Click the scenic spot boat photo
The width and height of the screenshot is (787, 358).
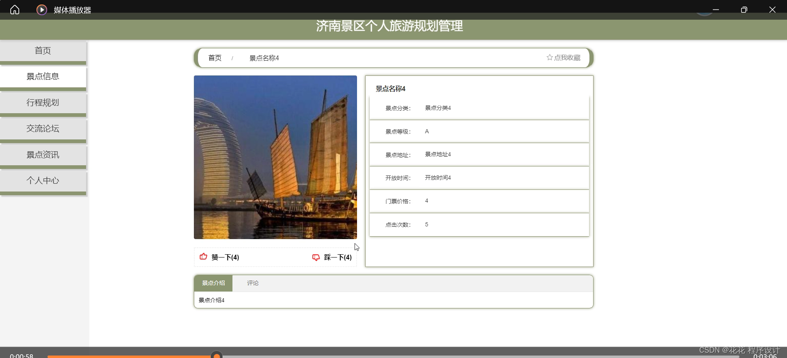coord(275,157)
